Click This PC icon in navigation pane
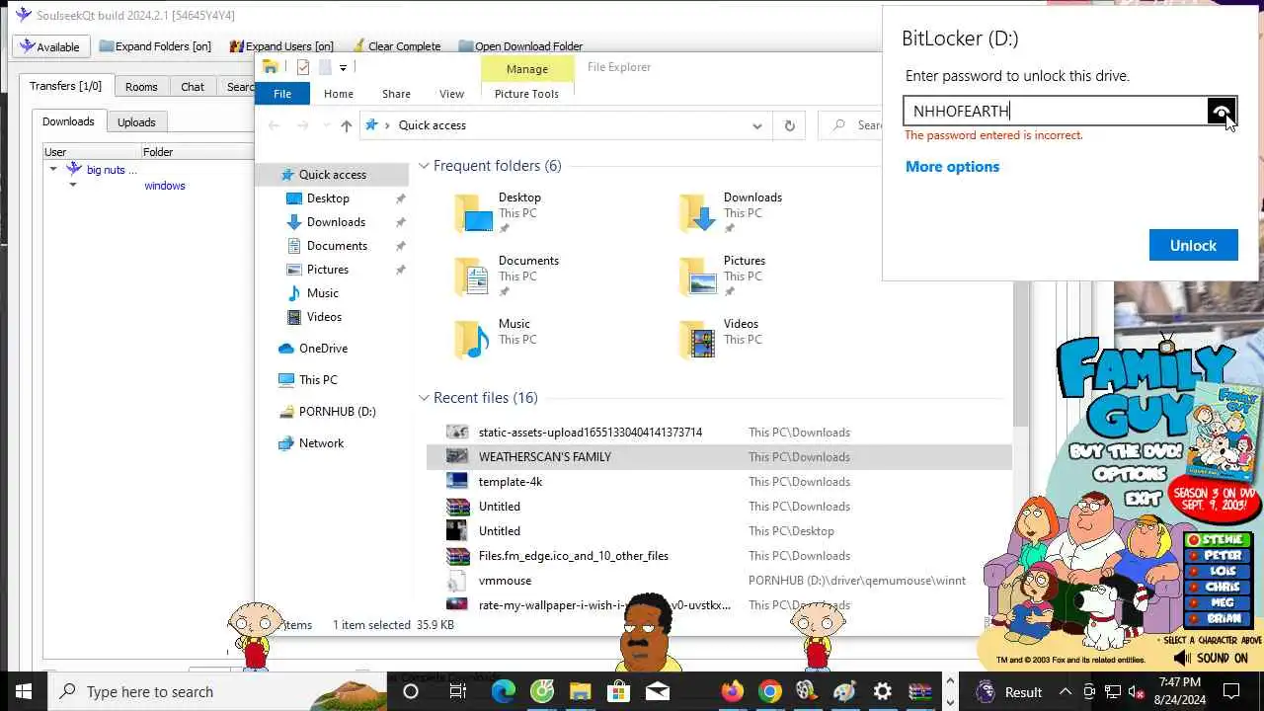The image size is (1264, 711). [286, 380]
